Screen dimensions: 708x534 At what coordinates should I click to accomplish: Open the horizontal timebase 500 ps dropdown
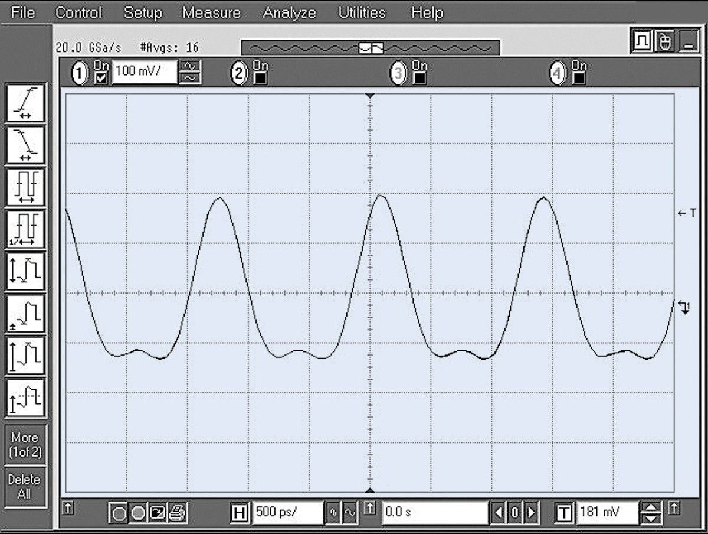click(x=289, y=512)
